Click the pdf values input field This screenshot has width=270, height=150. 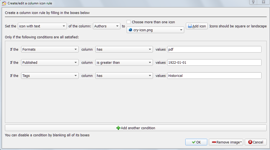pyautogui.click(x=214, y=49)
